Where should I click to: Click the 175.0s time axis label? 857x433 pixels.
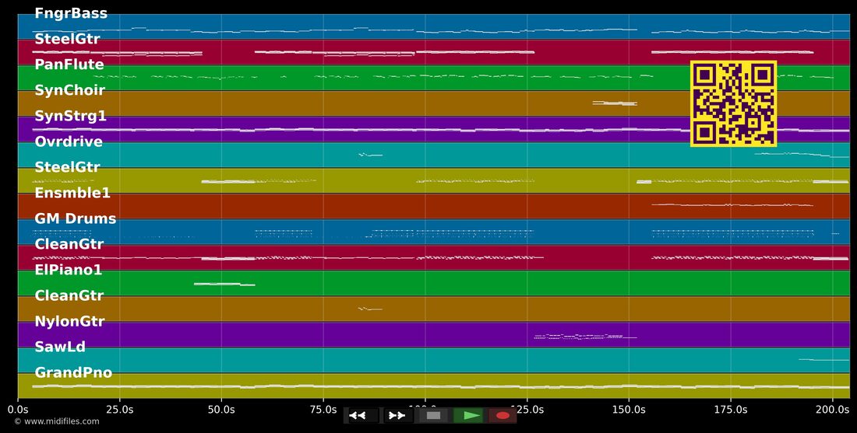[731, 408]
